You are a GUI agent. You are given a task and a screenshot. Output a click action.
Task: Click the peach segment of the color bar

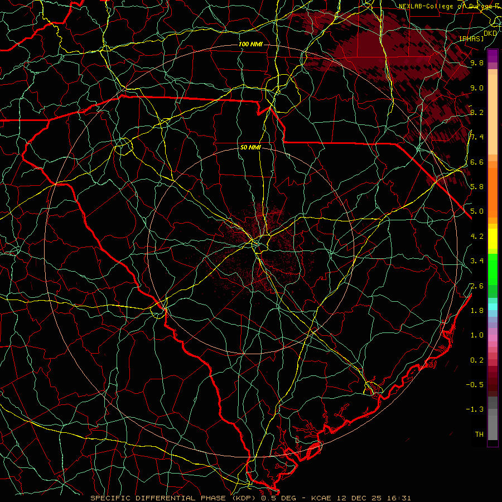[493, 114]
